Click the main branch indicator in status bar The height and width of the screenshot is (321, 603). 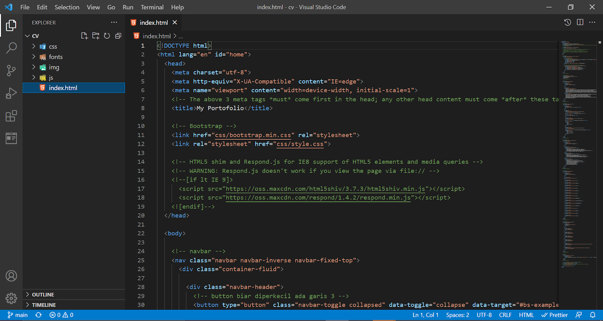18,315
